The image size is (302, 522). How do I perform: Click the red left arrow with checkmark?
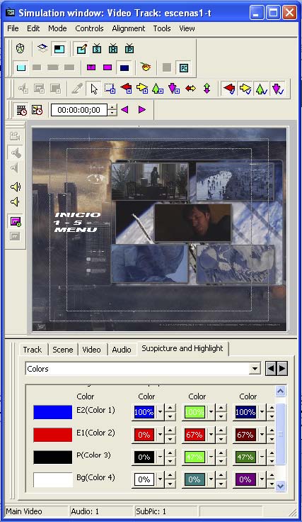(x=229, y=89)
